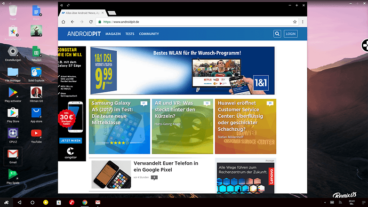Open Remix OS start menu in taskbar

click(x=6, y=202)
